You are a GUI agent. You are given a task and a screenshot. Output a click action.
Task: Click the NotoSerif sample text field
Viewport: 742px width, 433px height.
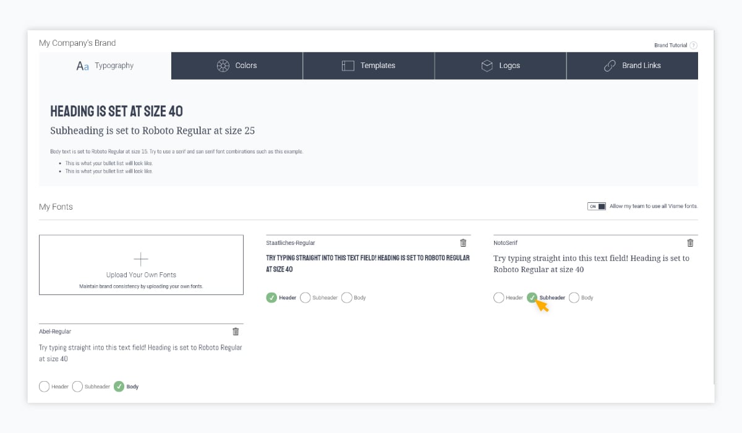(x=591, y=264)
